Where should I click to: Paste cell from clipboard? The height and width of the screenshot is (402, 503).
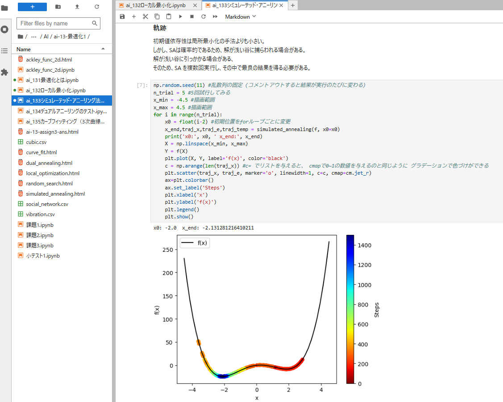169,16
